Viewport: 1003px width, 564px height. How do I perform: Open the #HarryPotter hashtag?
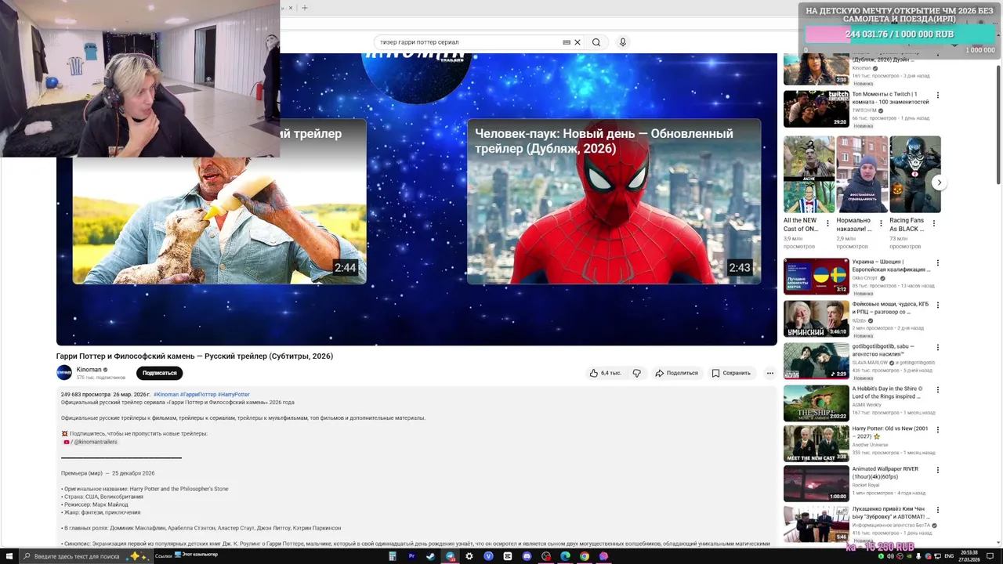234,395
